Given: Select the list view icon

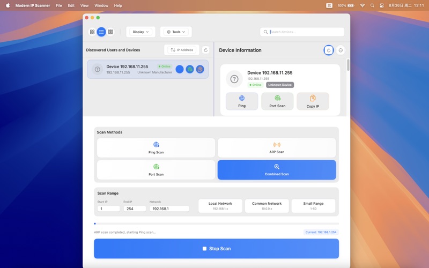Looking at the screenshot, I should tap(101, 32).
